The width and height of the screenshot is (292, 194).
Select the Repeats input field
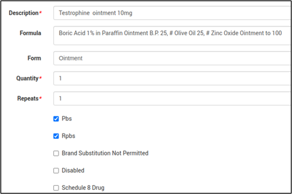click(171, 98)
